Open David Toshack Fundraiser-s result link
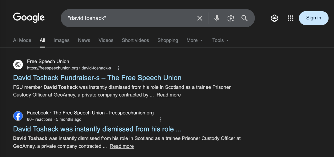Image resolution: width=334 pixels, height=157 pixels. click(x=97, y=78)
